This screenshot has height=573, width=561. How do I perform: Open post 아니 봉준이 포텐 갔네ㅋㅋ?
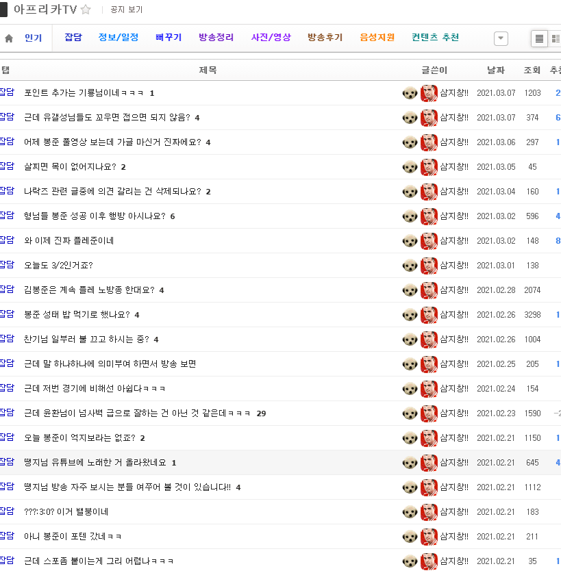coord(73,537)
